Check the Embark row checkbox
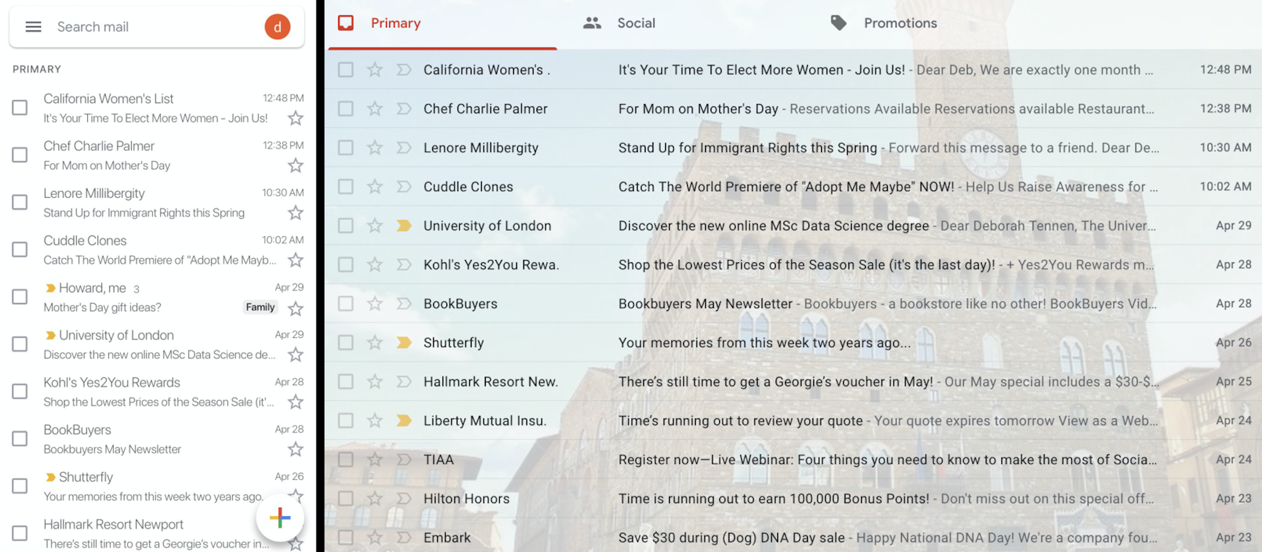Viewport: 1262px width, 552px height. [345, 537]
